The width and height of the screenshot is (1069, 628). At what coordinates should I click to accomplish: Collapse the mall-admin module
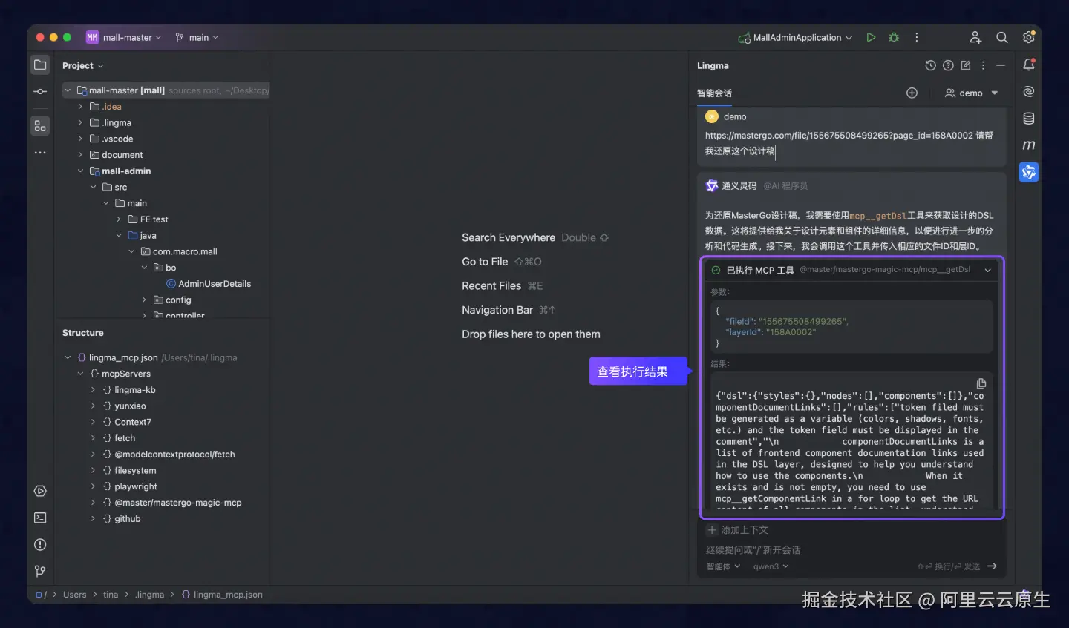pos(80,171)
